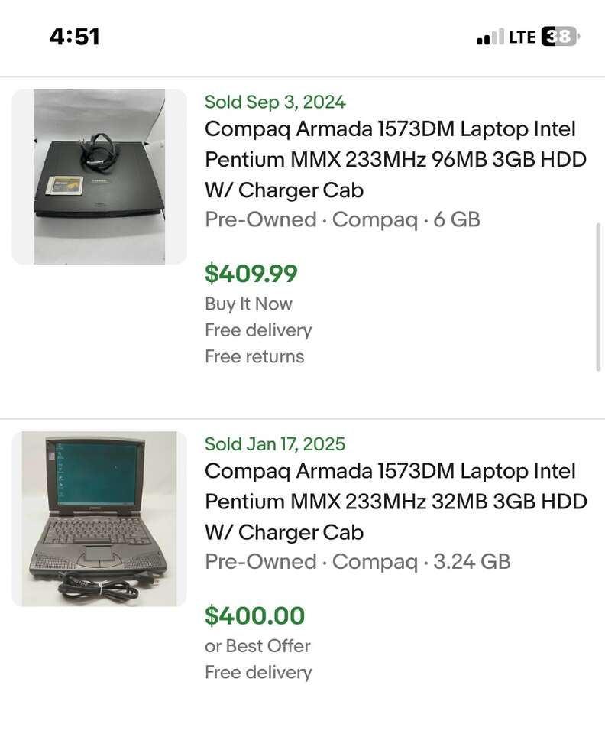This screenshot has height=734, width=605.
Task: Tap the cellular signal bars icon
Action: pos(490,37)
